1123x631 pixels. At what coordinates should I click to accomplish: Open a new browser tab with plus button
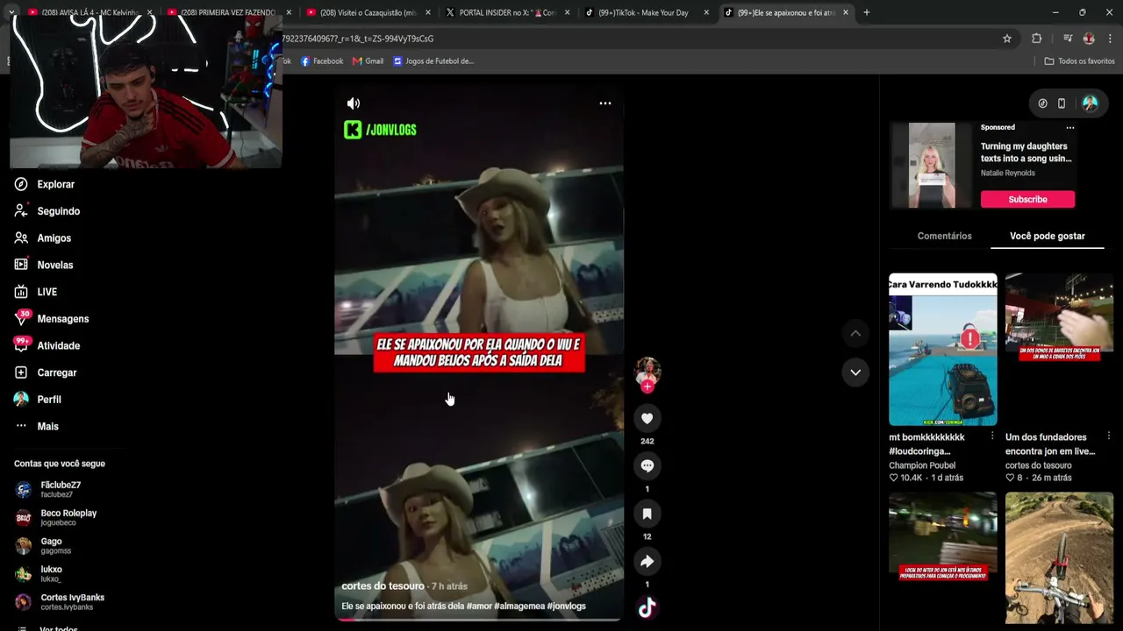(866, 12)
